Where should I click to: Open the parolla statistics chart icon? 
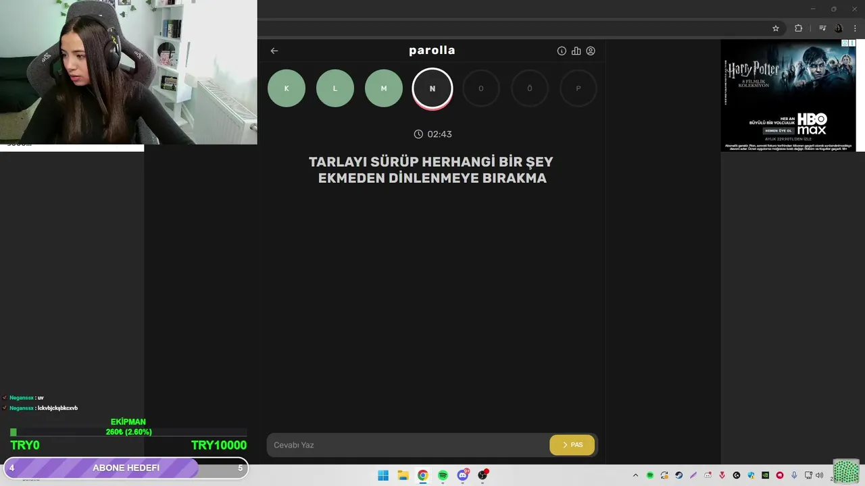coord(576,51)
